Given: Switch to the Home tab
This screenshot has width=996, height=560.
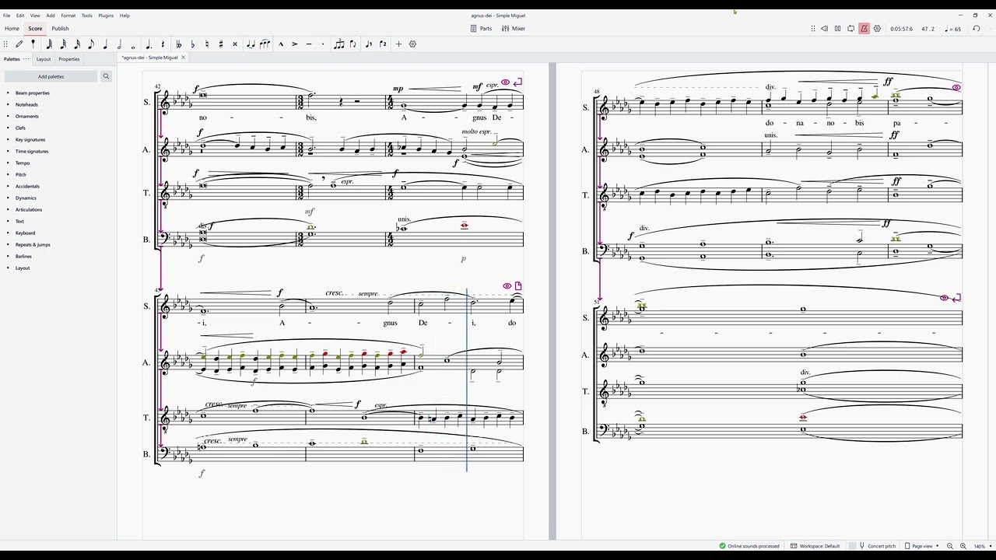Looking at the screenshot, I should (12, 29).
